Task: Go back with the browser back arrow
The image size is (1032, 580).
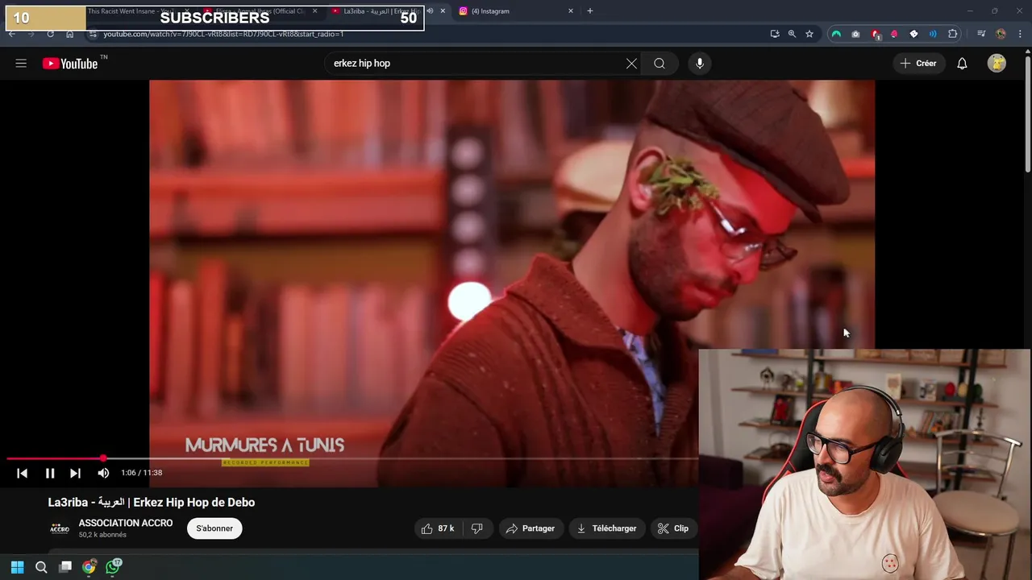Action: [12, 34]
